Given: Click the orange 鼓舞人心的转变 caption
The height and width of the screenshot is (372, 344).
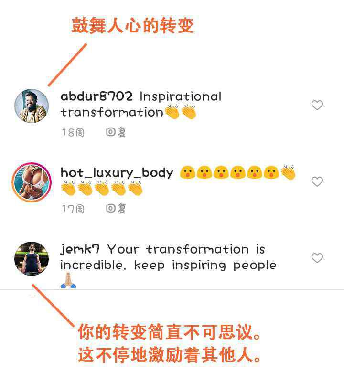Looking at the screenshot, I should [x=133, y=25].
